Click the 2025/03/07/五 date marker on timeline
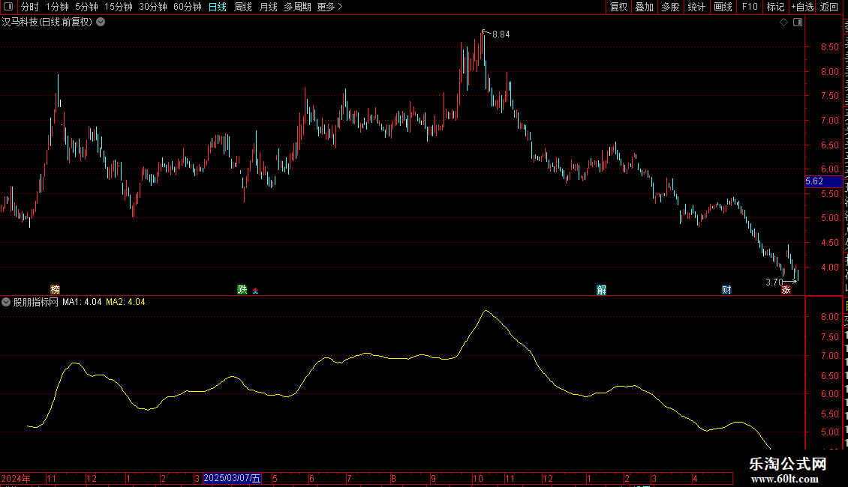The width and height of the screenshot is (848, 487). [x=232, y=478]
